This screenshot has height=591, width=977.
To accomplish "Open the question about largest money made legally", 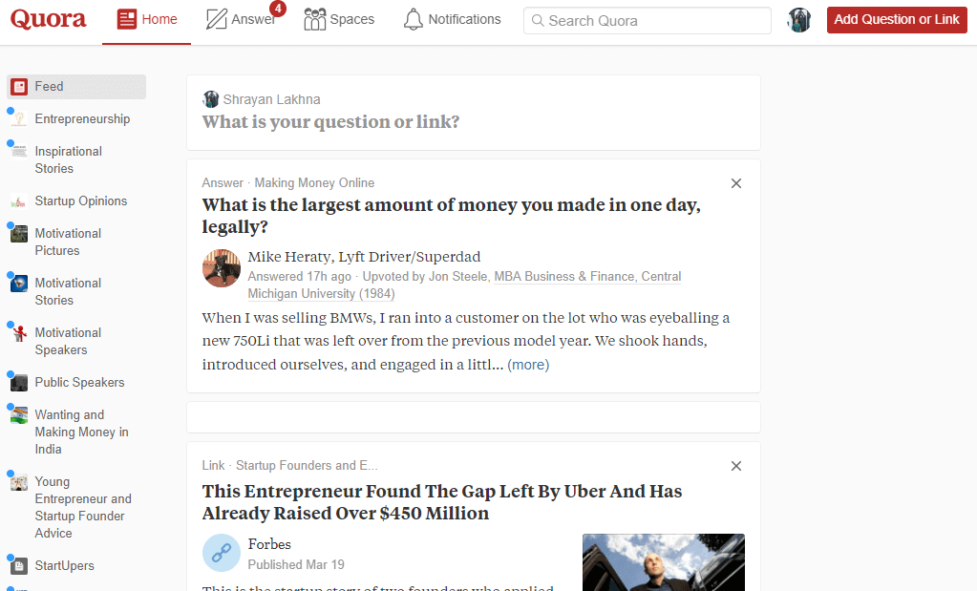I will click(450, 216).
